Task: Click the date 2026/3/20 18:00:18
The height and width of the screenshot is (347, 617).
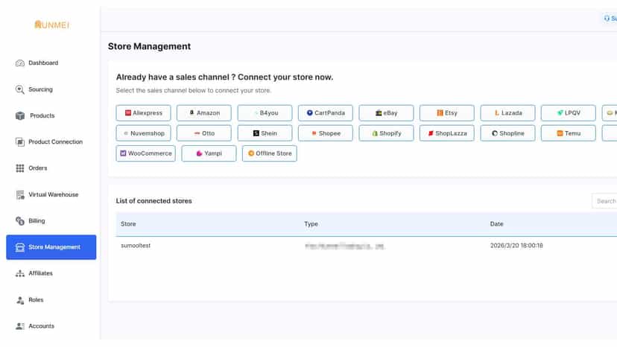Action: [516, 246]
